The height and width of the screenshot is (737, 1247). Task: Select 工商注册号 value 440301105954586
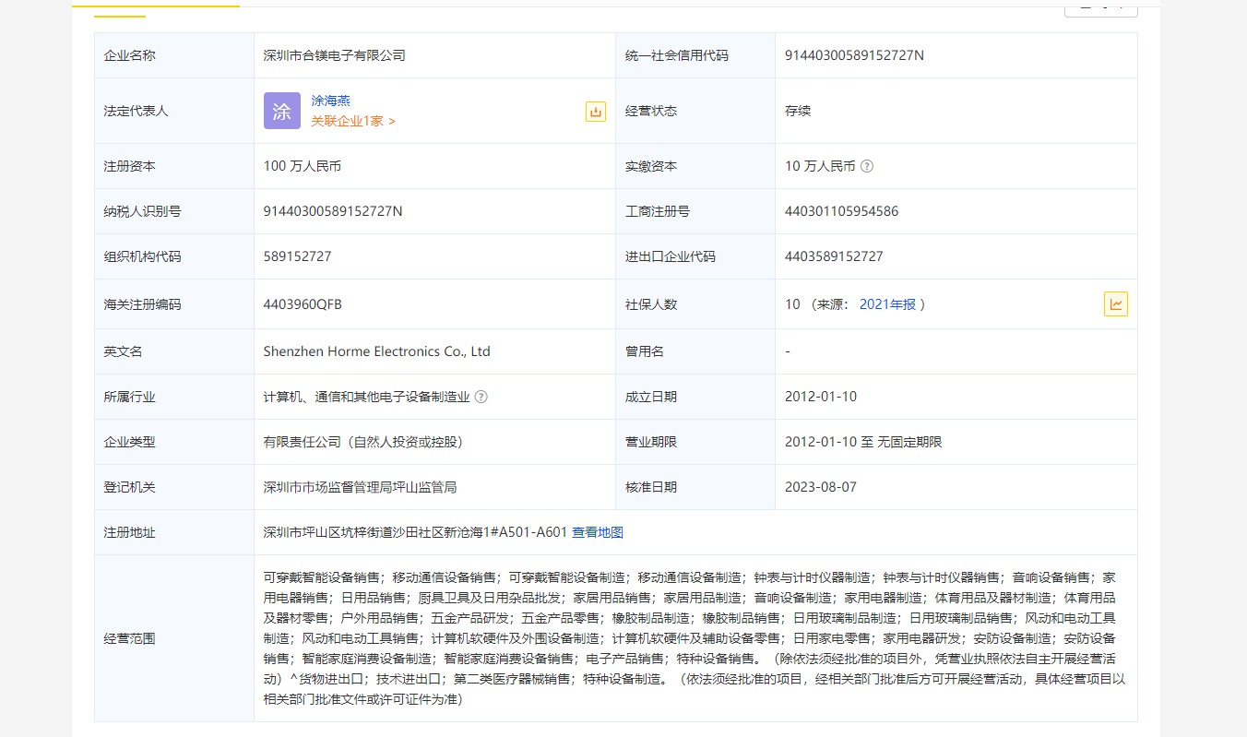tap(841, 211)
